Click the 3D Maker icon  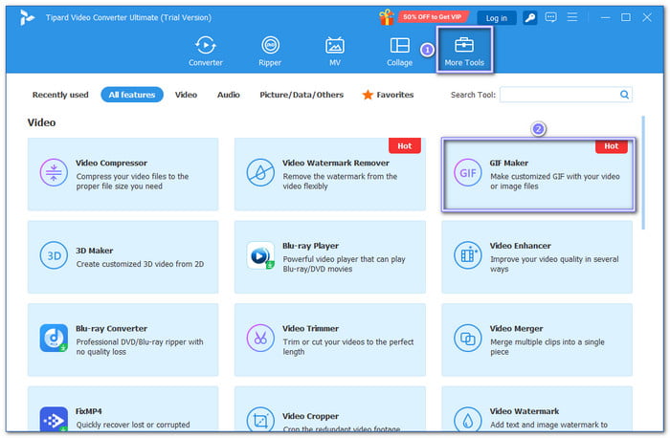(x=54, y=255)
